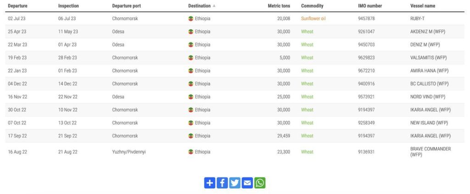Click Ethiopia flag in BRAVE COMMANDER row
This screenshot has height=194, width=470.
190,152
